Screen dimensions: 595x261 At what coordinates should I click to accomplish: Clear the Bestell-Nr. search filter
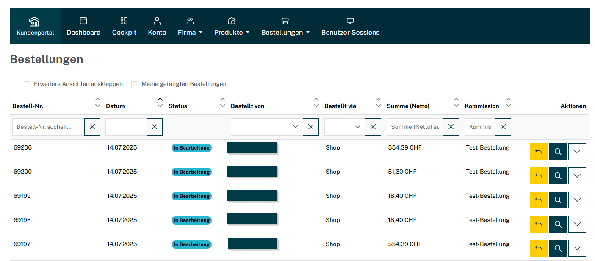tap(92, 127)
